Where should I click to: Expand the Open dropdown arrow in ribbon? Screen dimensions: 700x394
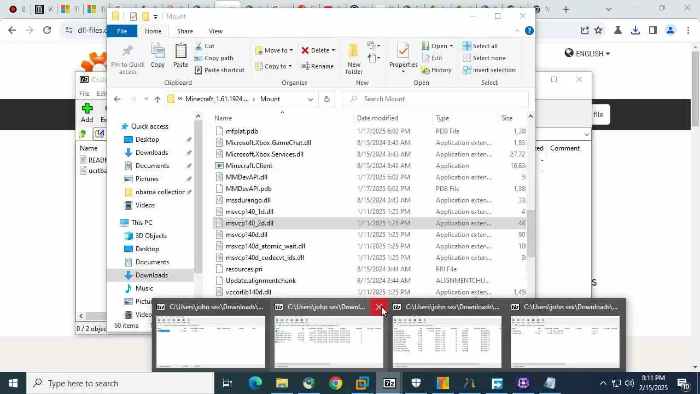451,46
